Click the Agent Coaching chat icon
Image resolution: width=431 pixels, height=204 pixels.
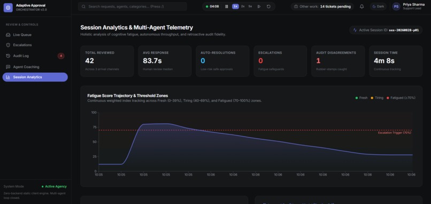[8, 67]
